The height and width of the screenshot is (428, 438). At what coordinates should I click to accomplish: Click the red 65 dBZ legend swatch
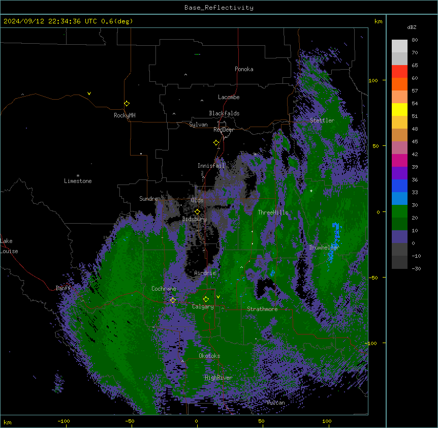tap(399, 72)
